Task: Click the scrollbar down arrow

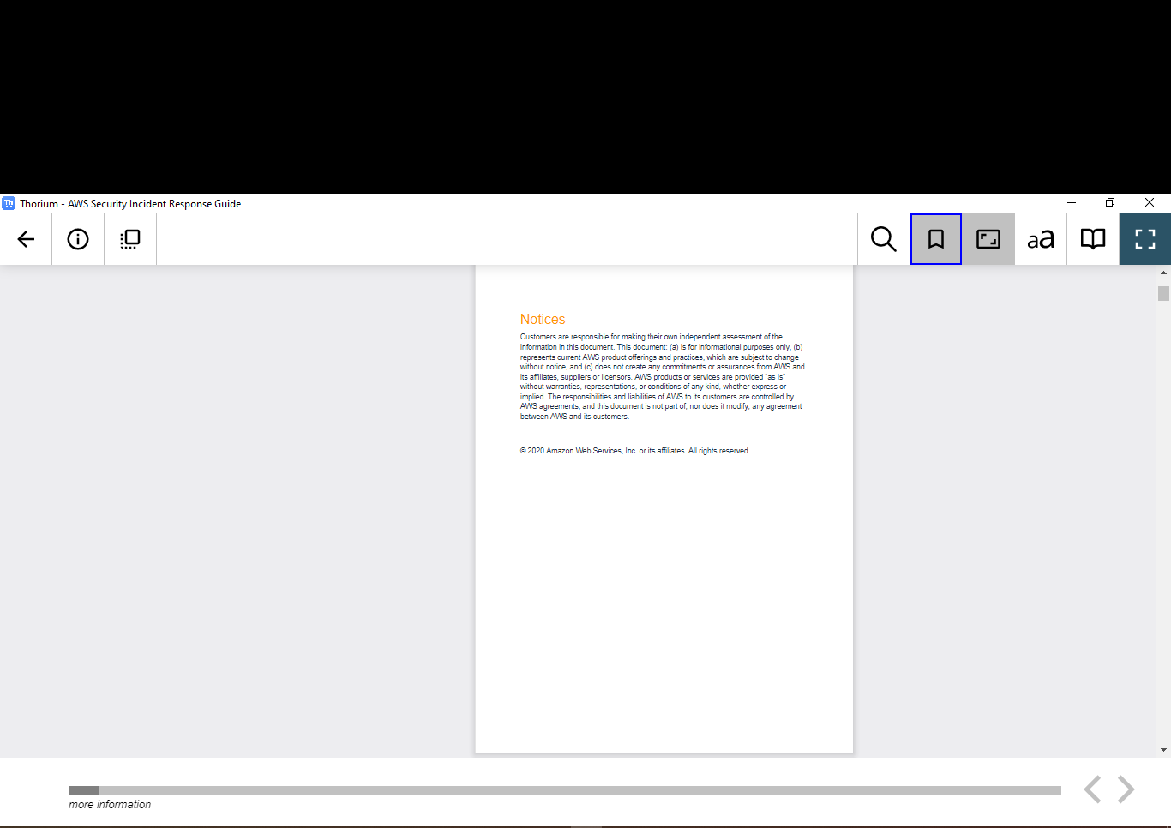Action: click(1164, 748)
